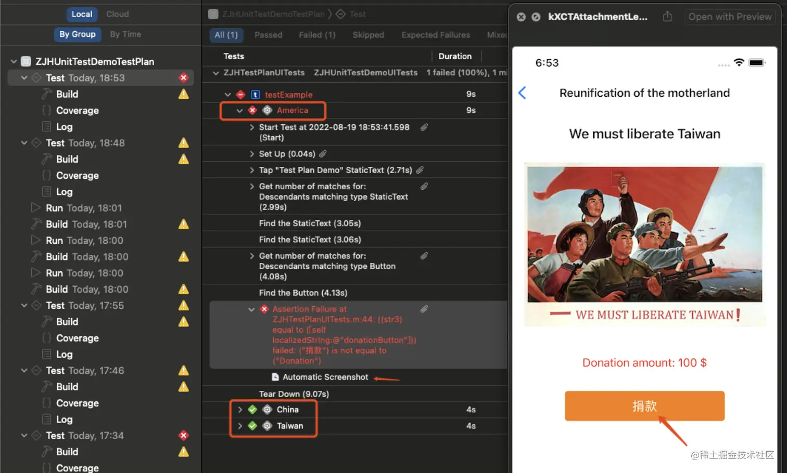The height and width of the screenshot is (473, 787).
Task: Collapse the testExample test group
Action: (x=227, y=95)
